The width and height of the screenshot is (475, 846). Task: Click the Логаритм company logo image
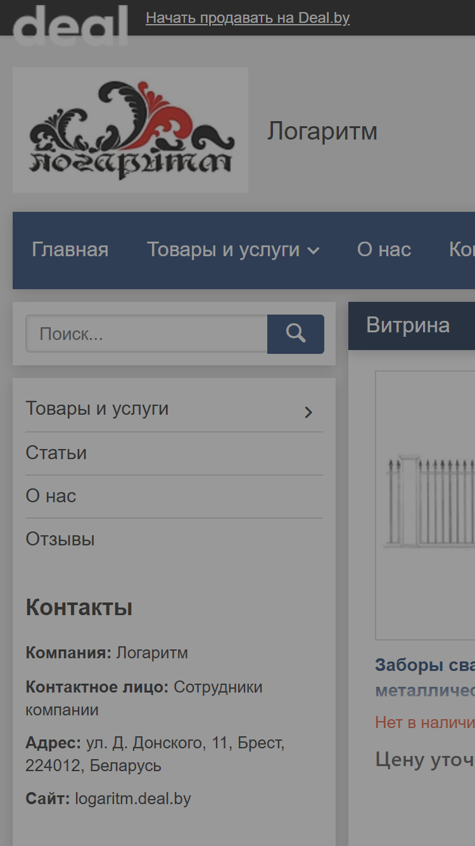pyautogui.click(x=130, y=130)
